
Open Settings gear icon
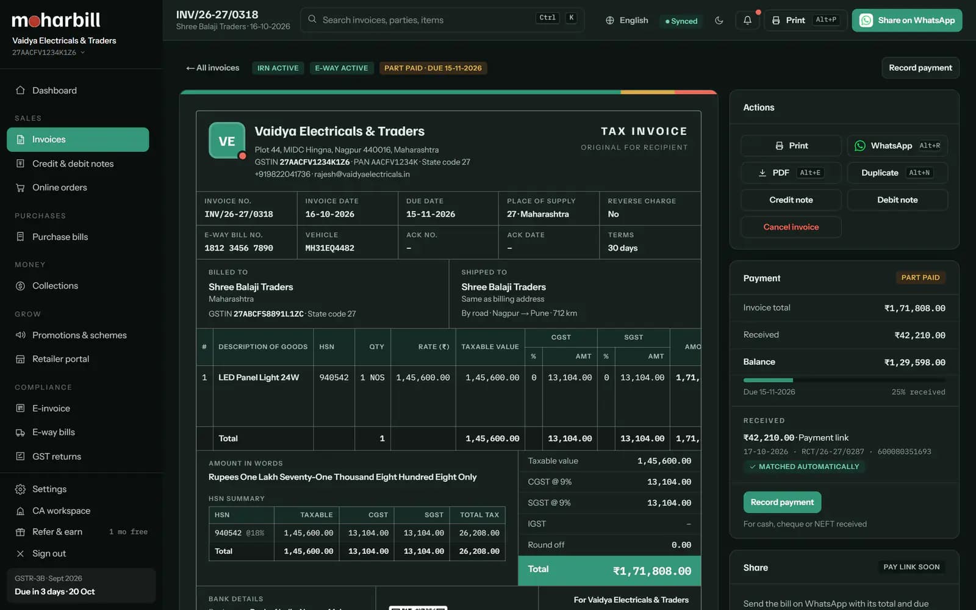pos(20,489)
